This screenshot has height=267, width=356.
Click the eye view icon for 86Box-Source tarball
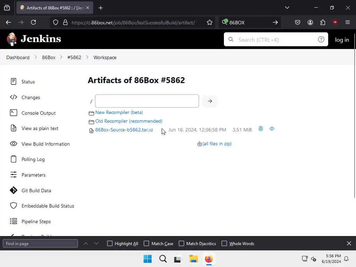(272, 129)
